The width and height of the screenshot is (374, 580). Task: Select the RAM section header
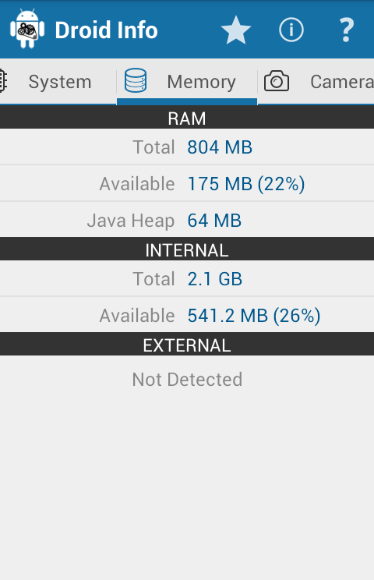tap(187, 118)
